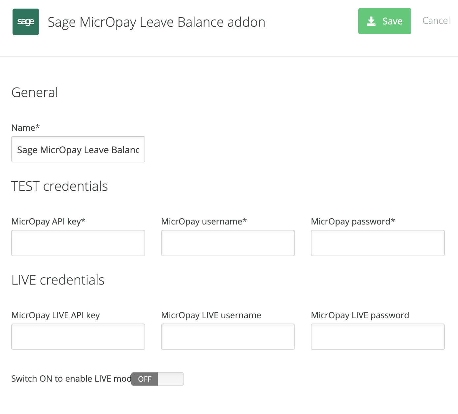Click the MicrOpay LIVE API key field
The image size is (458, 414).
[x=78, y=337]
